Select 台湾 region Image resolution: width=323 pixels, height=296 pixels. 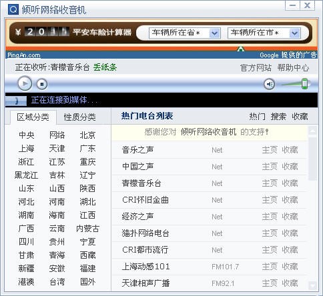tap(57, 282)
